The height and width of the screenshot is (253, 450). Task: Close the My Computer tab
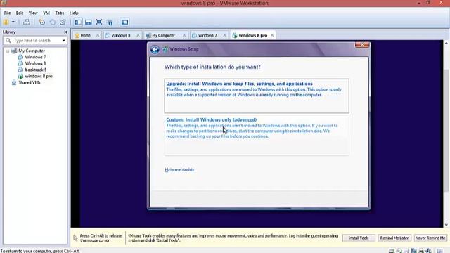point(184,35)
